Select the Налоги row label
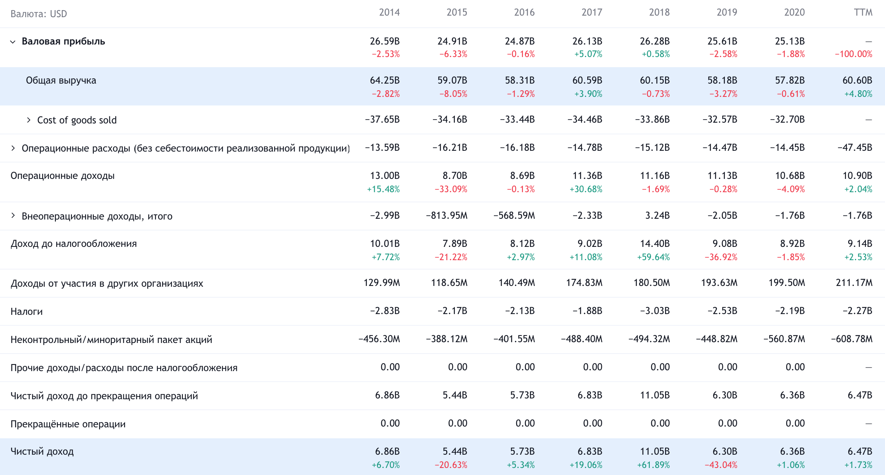Screen dimensions: 885x475 coord(27,312)
